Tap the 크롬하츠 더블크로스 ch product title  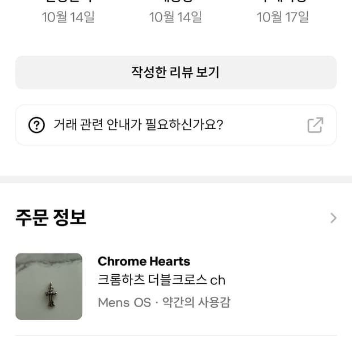[161, 280]
